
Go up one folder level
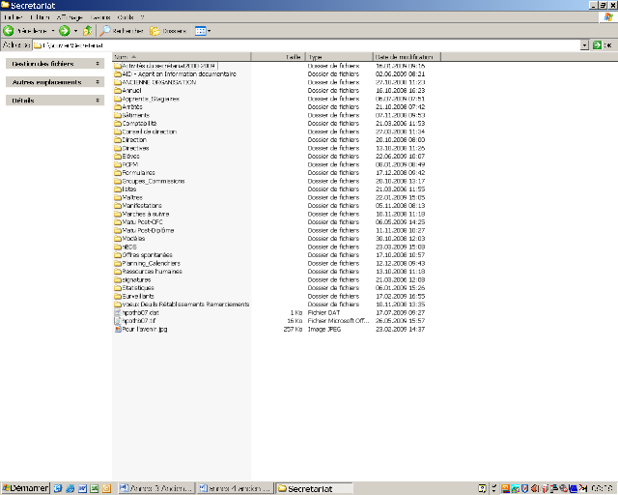88,31
